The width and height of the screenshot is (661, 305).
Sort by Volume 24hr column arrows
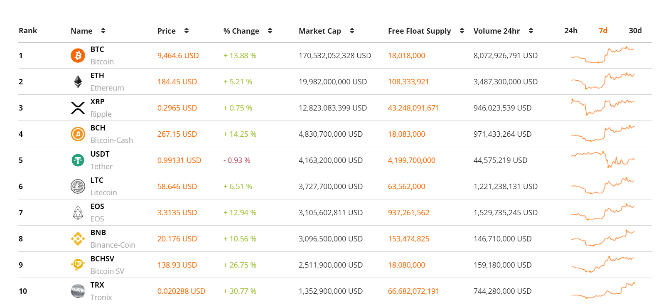tap(531, 31)
